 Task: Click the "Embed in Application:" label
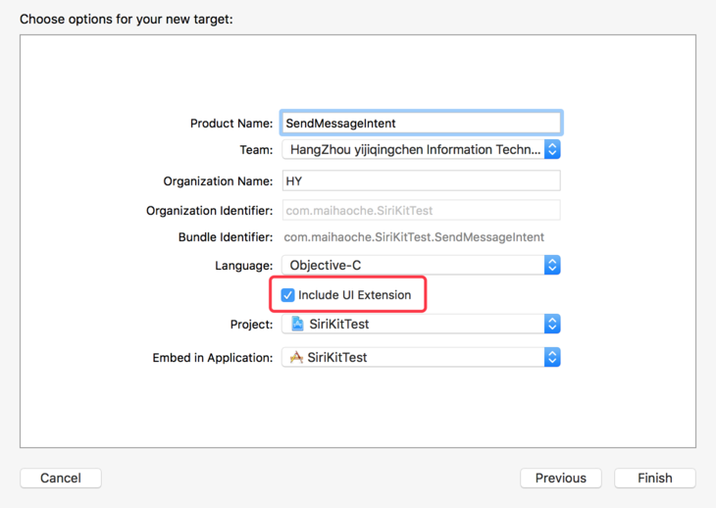coord(213,358)
